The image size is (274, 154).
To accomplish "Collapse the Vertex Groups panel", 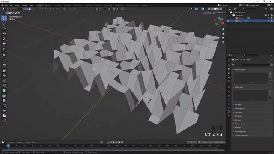I will 240,69.
